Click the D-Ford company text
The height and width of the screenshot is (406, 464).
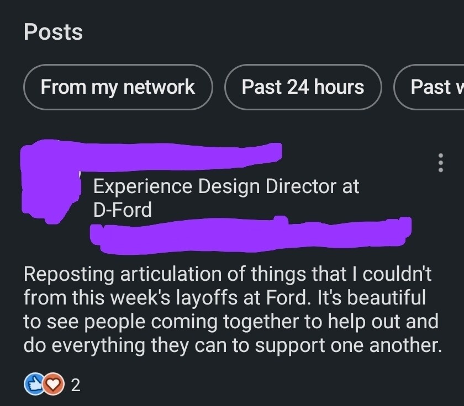pyautogui.click(x=122, y=210)
